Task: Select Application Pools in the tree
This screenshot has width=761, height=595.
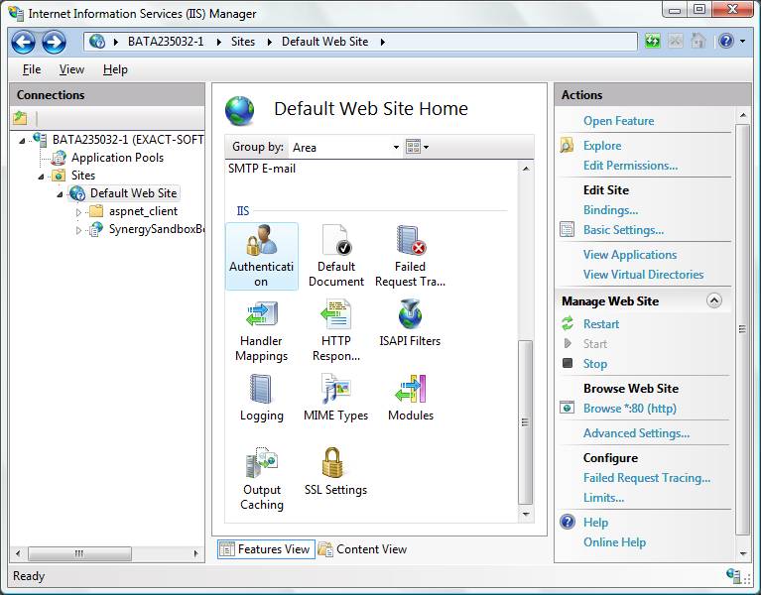Action: coord(117,158)
